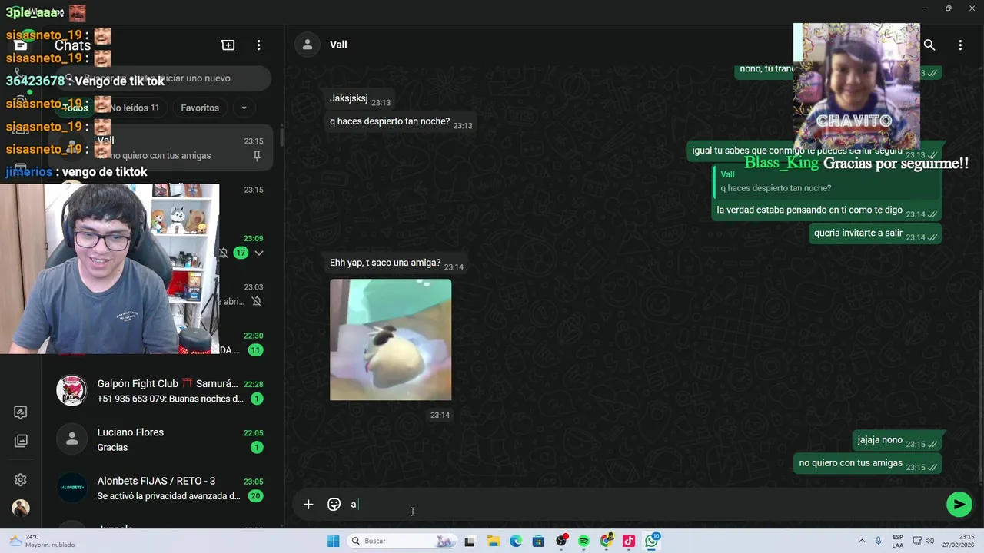Image resolution: width=984 pixels, height=553 pixels.
Task: Open Alonbets FIJAS group avatar
Action: point(71,488)
